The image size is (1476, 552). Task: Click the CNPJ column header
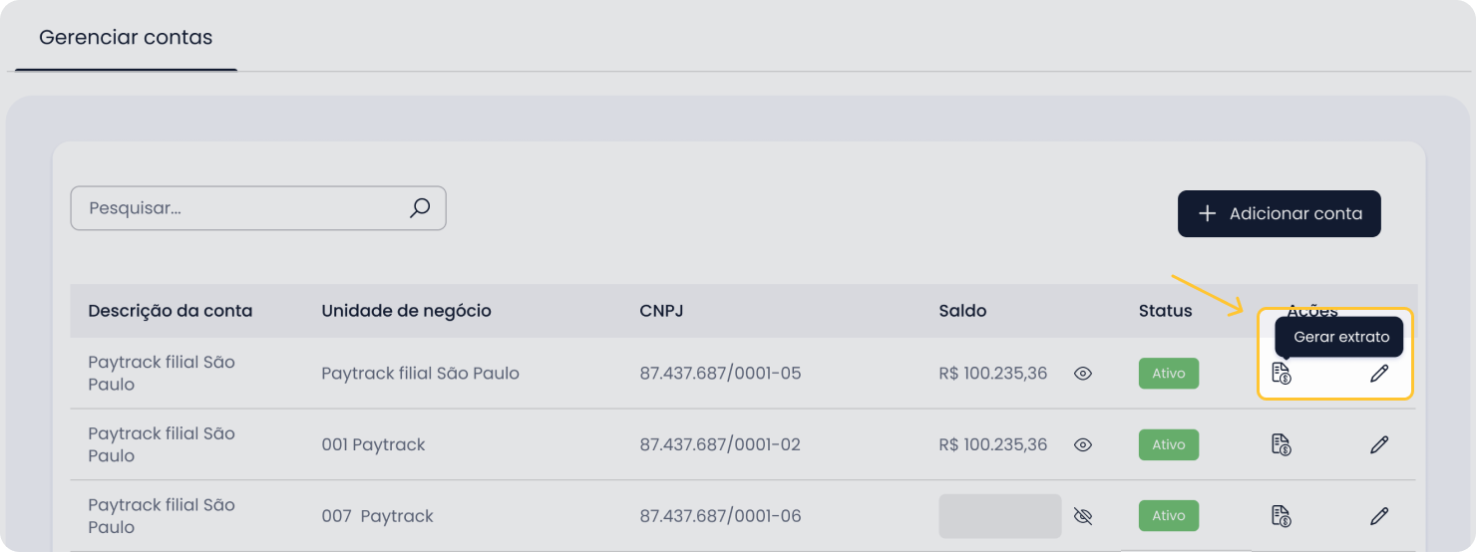(x=661, y=311)
